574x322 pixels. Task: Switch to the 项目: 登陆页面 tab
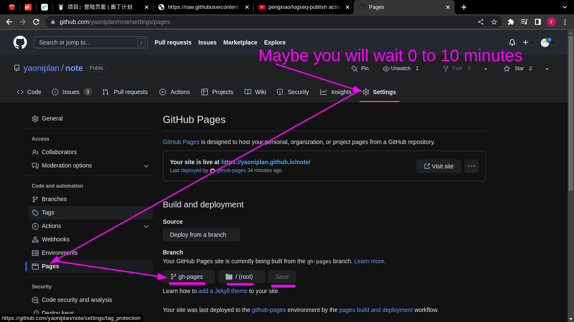[103, 7]
